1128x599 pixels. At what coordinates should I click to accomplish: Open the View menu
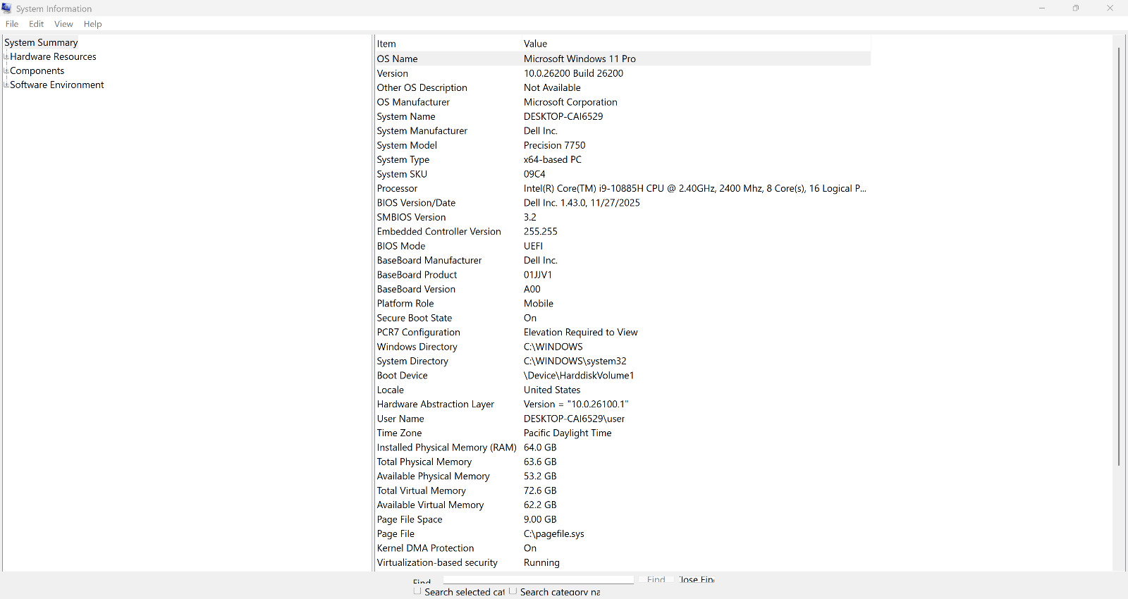63,24
